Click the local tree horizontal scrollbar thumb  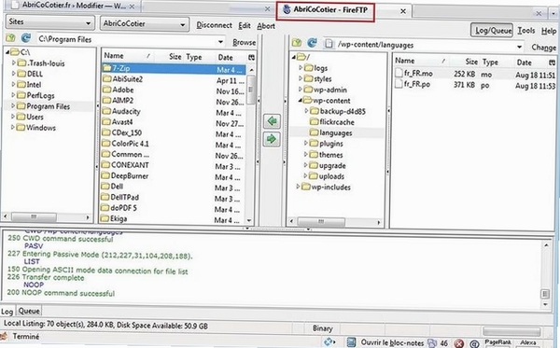coord(34,217)
